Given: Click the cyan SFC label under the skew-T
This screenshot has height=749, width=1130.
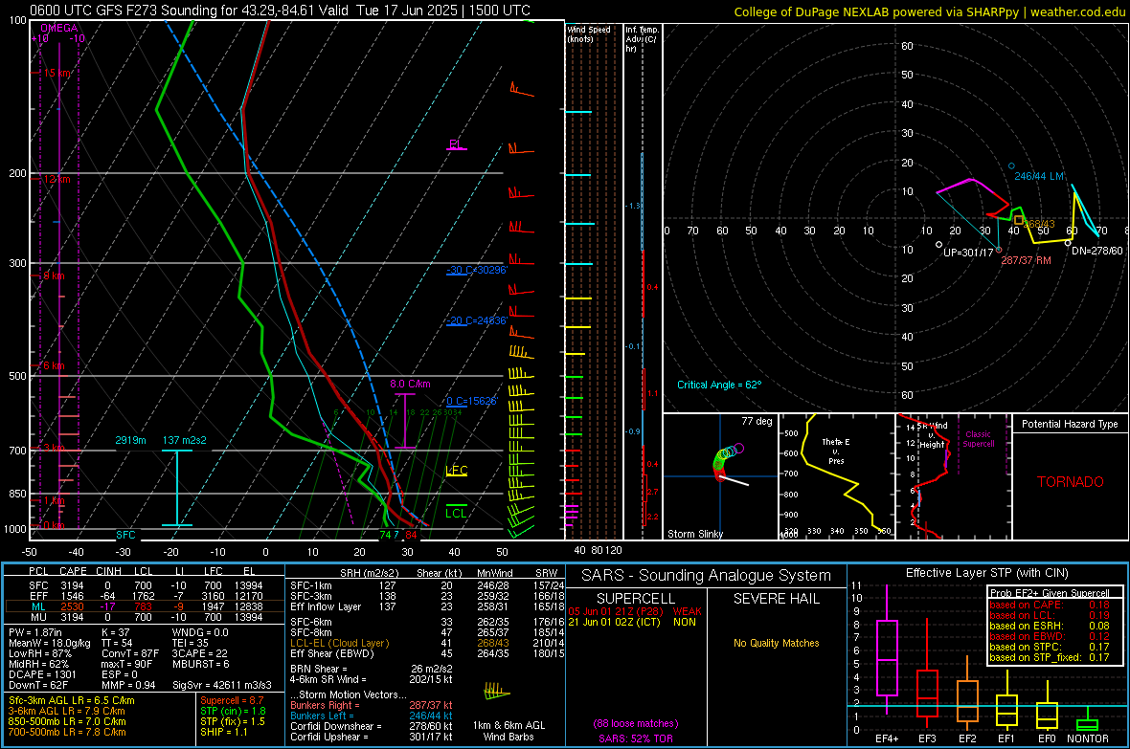Looking at the screenshot, I should 125,535.
